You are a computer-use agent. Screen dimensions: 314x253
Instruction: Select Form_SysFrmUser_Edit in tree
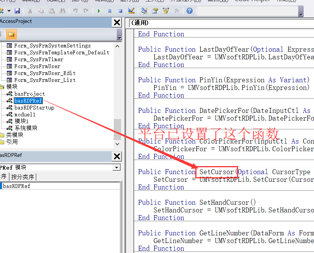45,73
